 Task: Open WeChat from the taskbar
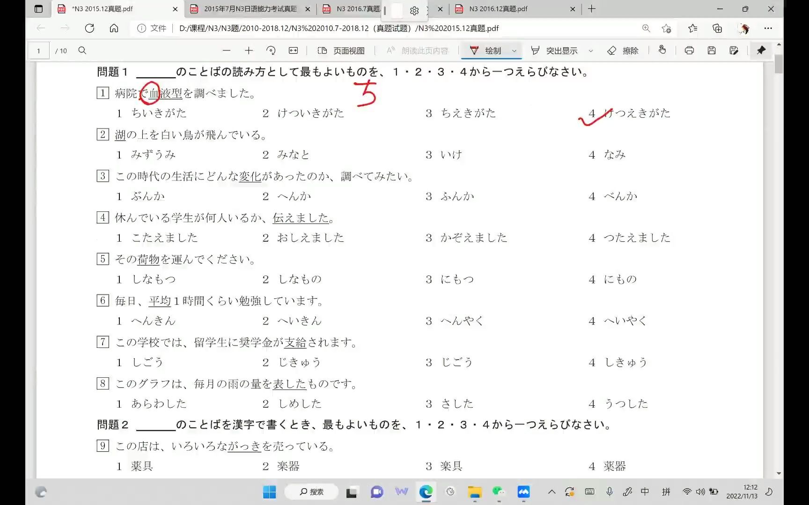pos(499,492)
